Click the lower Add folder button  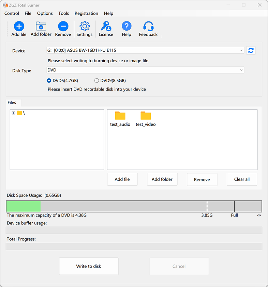point(162,179)
